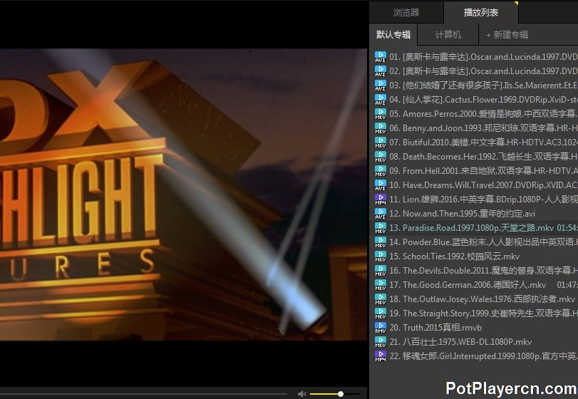
Task: Click the MKV icon for Benny and Joon
Action: pyautogui.click(x=381, y=128)
